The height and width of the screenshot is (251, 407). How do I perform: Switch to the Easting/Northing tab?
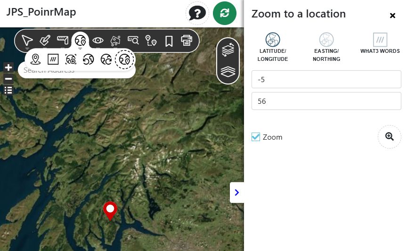pos(326,47)
